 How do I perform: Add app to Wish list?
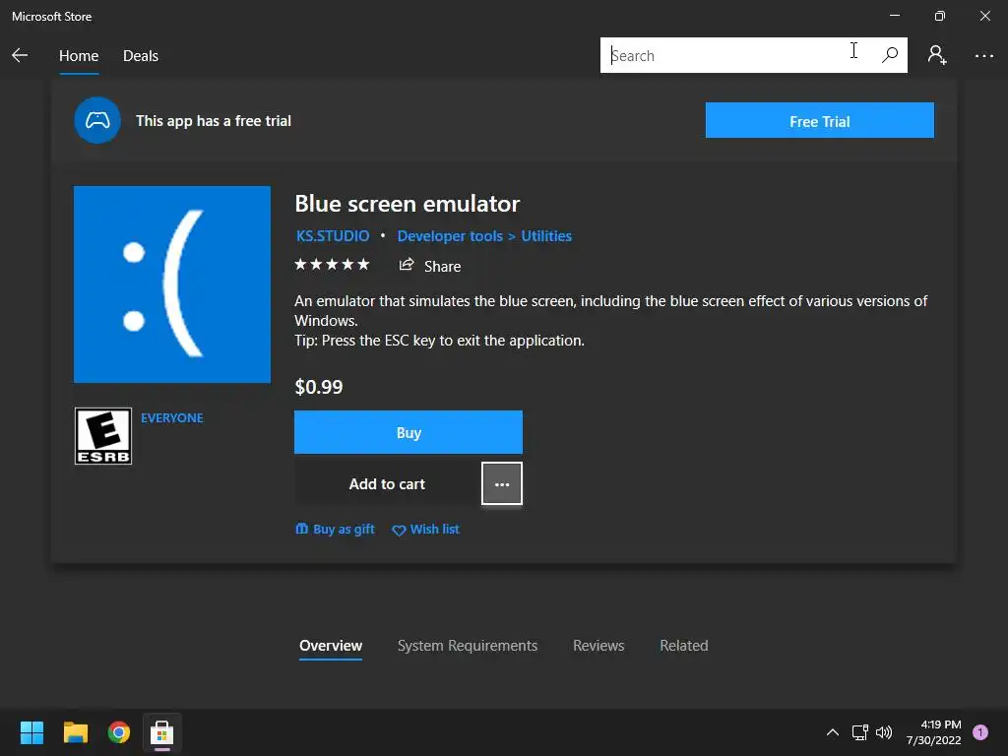pos(425,529)
